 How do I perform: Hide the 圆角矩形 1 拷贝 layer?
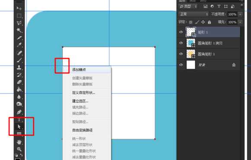coord(181,43)
